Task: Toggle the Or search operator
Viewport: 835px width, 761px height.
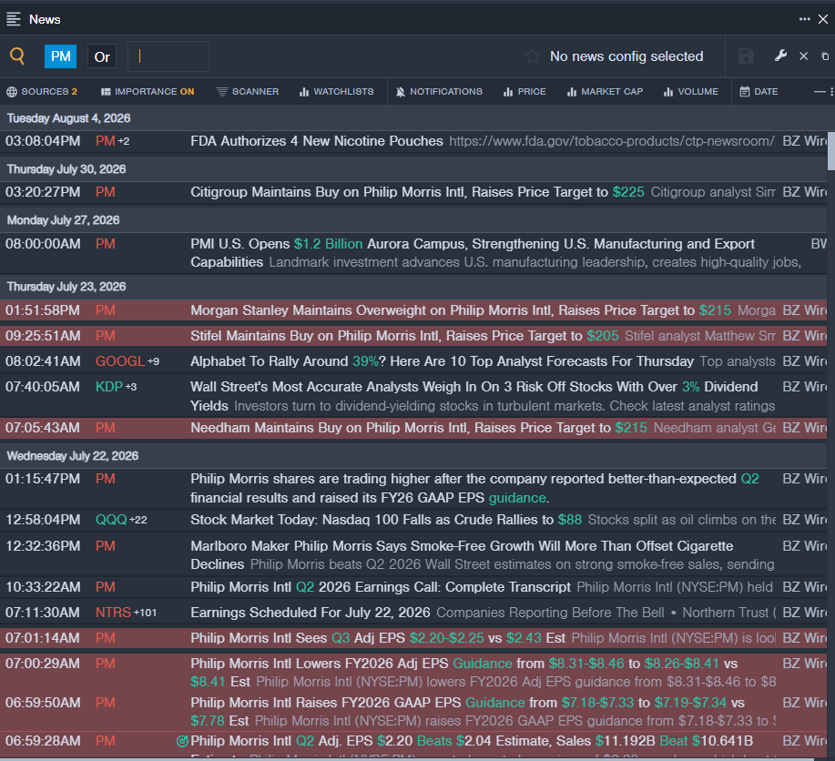Action: click(x=102, y=56)
